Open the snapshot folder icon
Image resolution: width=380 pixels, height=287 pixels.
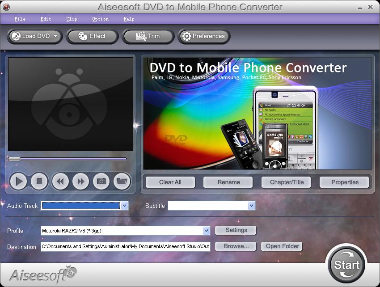coord(121,181)
